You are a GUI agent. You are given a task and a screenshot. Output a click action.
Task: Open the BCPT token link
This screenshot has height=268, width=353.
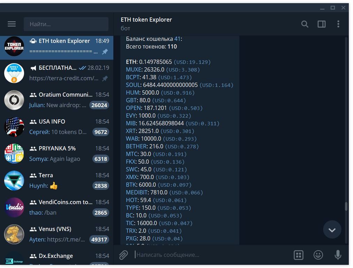coord(133,77)
